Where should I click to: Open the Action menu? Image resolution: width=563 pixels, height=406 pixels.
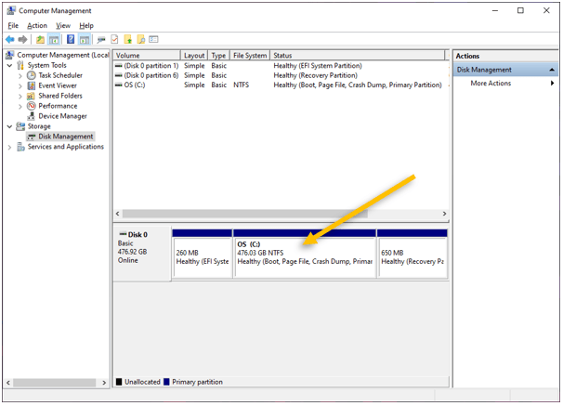click(x=37, y=25)
